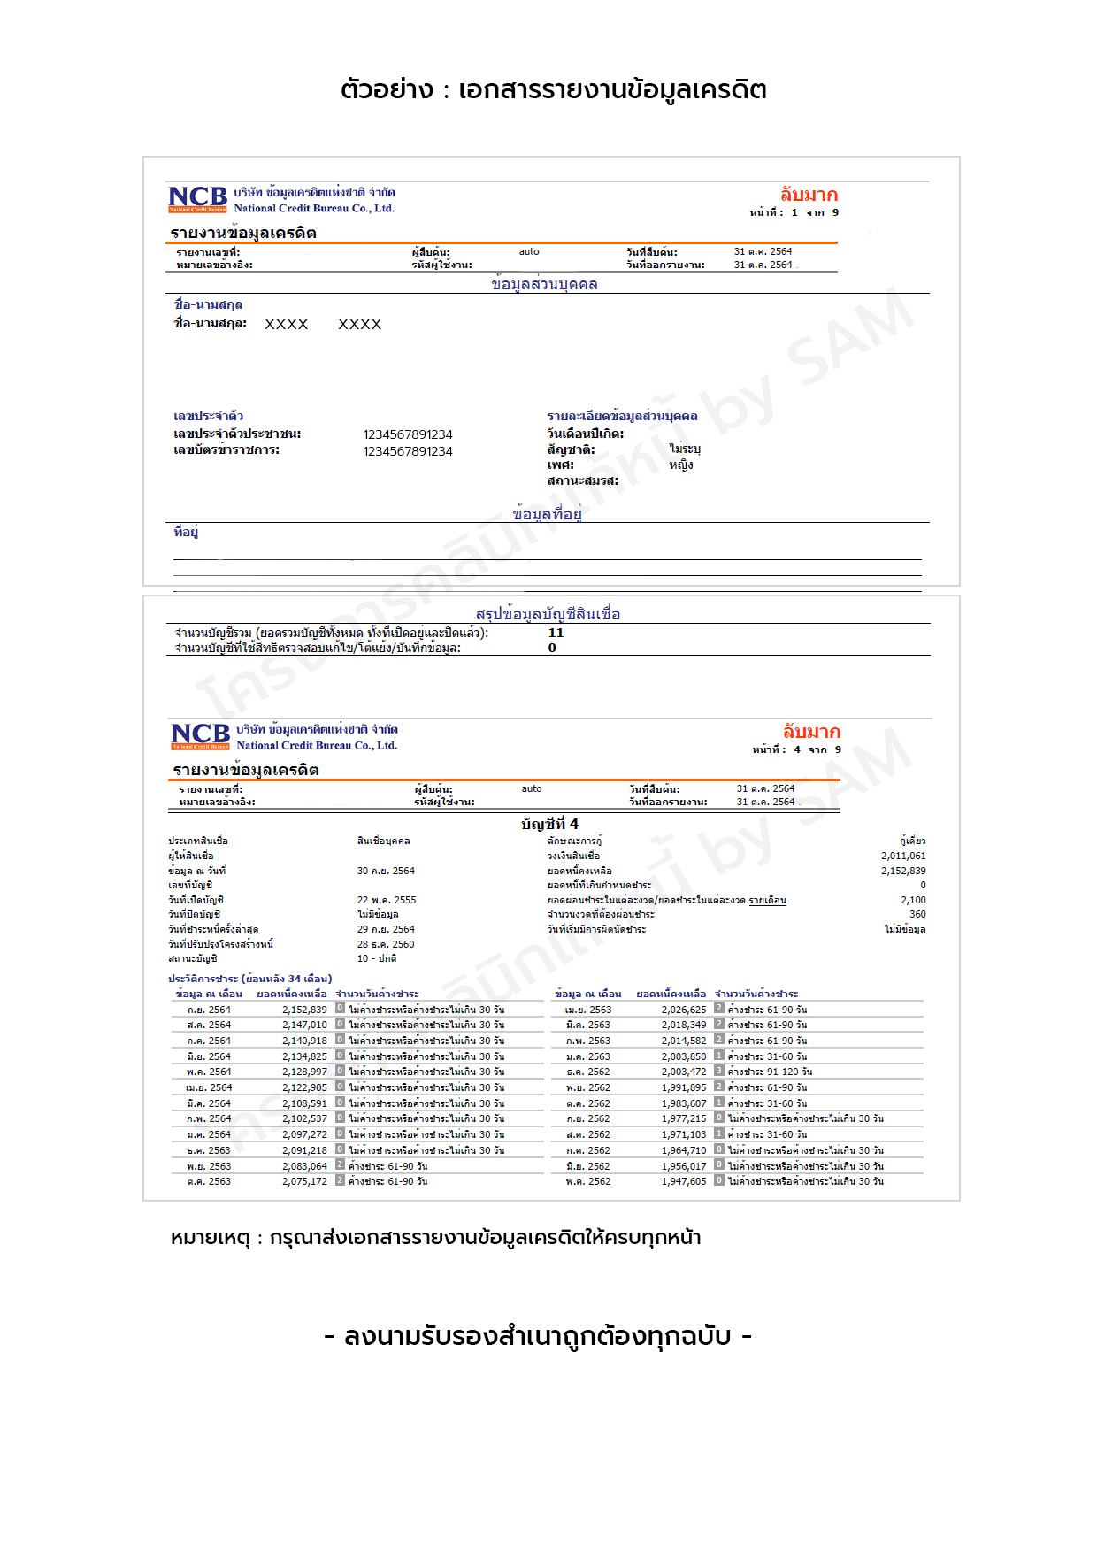Click the ลับมาก label on page 1
This screenshot has height=1552, width=1097.
coord(809,195)
